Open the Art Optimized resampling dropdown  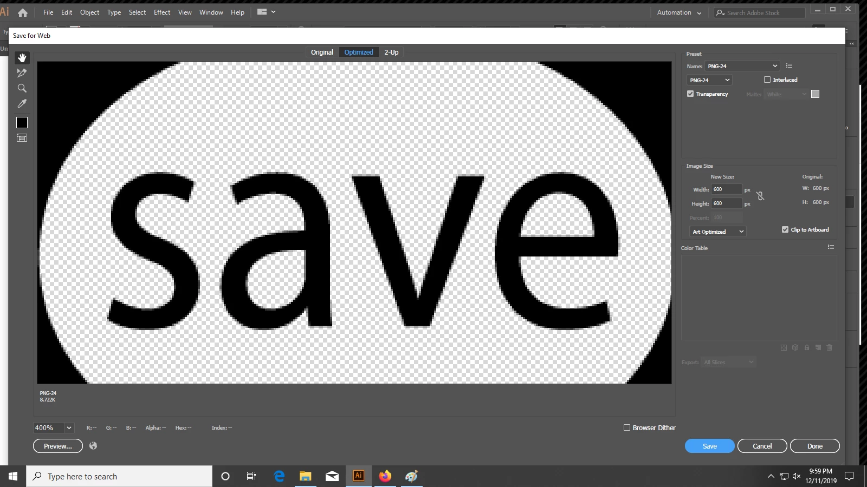pos(717,232)
